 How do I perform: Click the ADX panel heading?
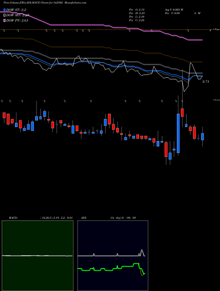(84, 218)
